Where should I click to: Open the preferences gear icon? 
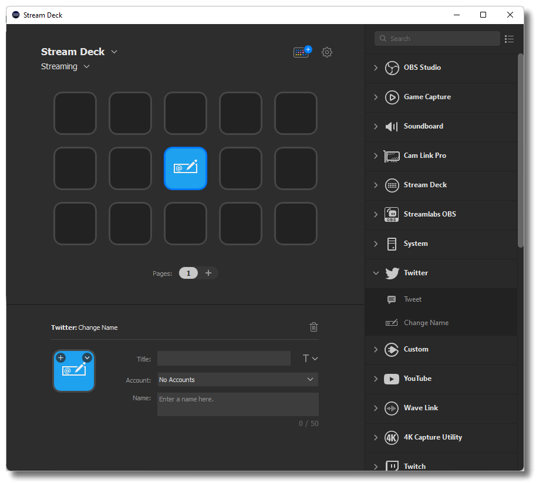coord(327,52)
